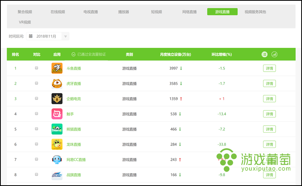Image resolution: width=302 pixels, height=186 pixels.
Task: Tick the compare checkbox for 熊猫直播
Action: pyautogui.click(x=37, y=129)
